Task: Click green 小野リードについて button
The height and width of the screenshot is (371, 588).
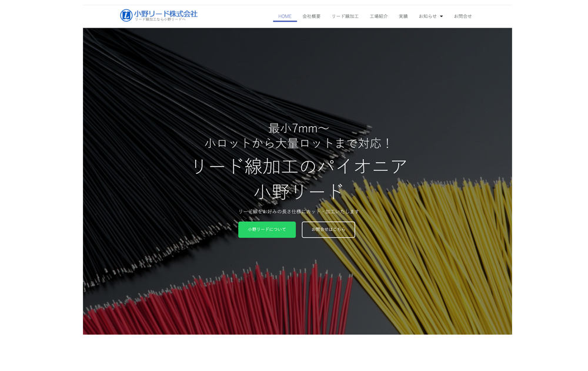Action: pyautogui.click(x=267, y=230)
